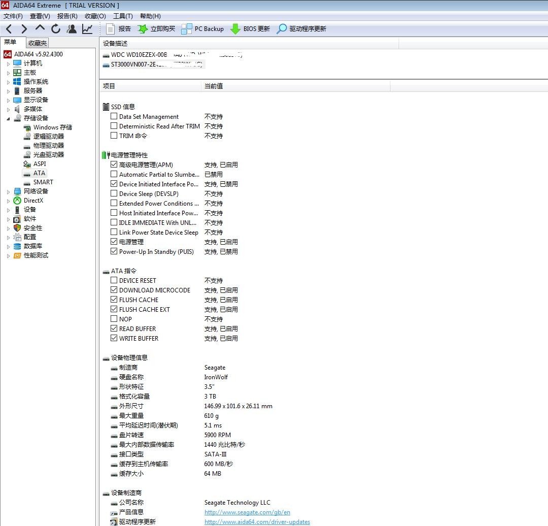Click the DirectX Xbox logo icon
This screenshot has width=548, height=526.
pyautogui.click(x=17, y=201)
